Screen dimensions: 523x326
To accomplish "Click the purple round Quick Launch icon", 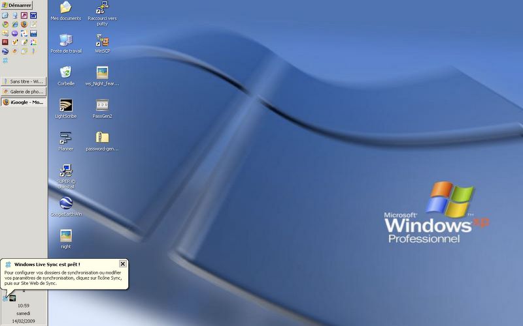I will [14, 34].
